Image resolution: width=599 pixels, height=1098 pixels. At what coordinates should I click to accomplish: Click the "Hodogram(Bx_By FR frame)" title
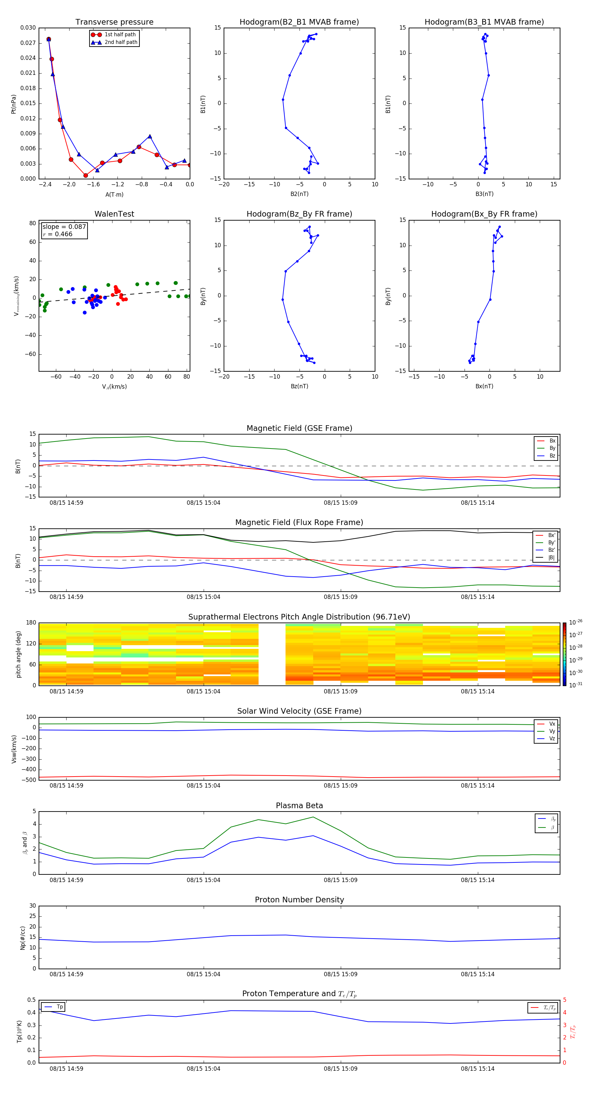[484, 214]
